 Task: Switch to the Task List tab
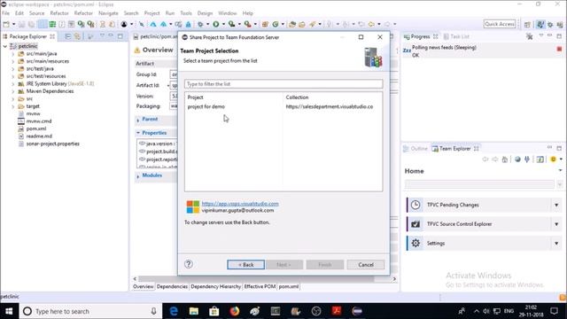tap(456, 36)
